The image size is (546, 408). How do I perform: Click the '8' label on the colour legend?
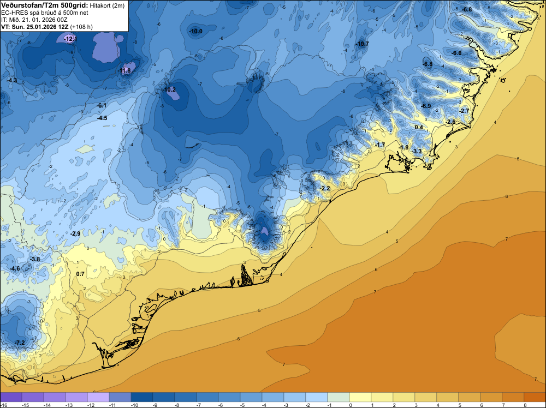click(x=525, y=405)
